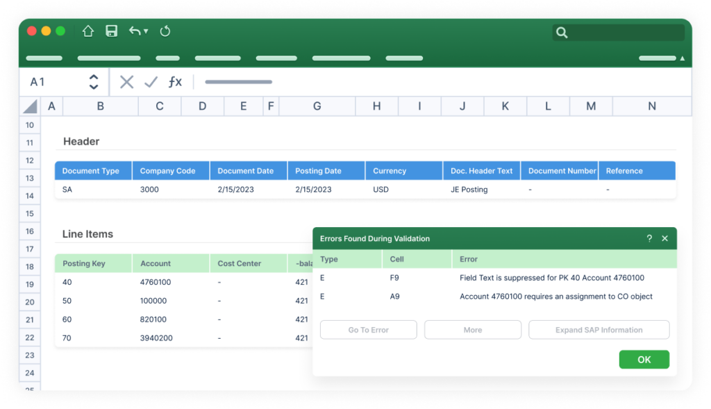Open help with the ? icon in the dialog
The image size is (711, 409).
[649, 238]
